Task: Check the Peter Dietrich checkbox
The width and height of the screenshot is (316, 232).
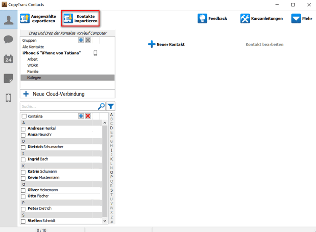Action: (23, 209)
